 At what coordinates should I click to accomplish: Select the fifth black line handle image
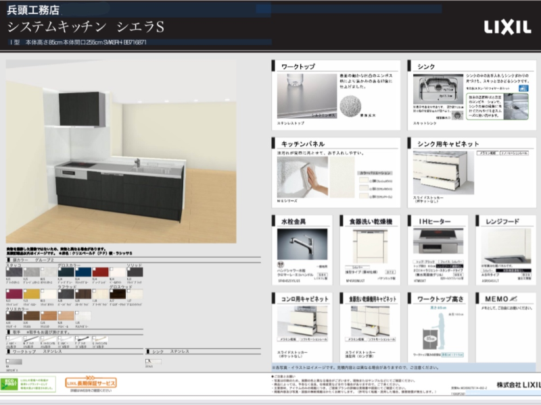pyautogui.click(x=83, y=340)
